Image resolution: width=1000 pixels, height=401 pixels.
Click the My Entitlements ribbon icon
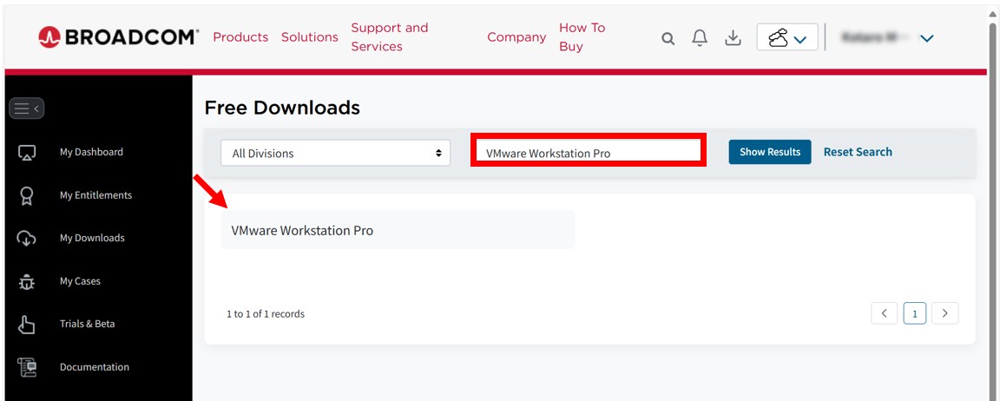[27, 195]
